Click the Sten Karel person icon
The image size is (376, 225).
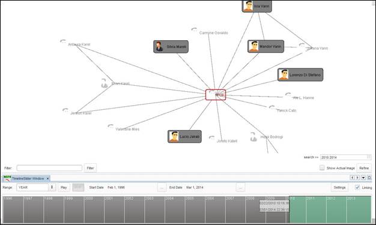click(x=105, y=83)
